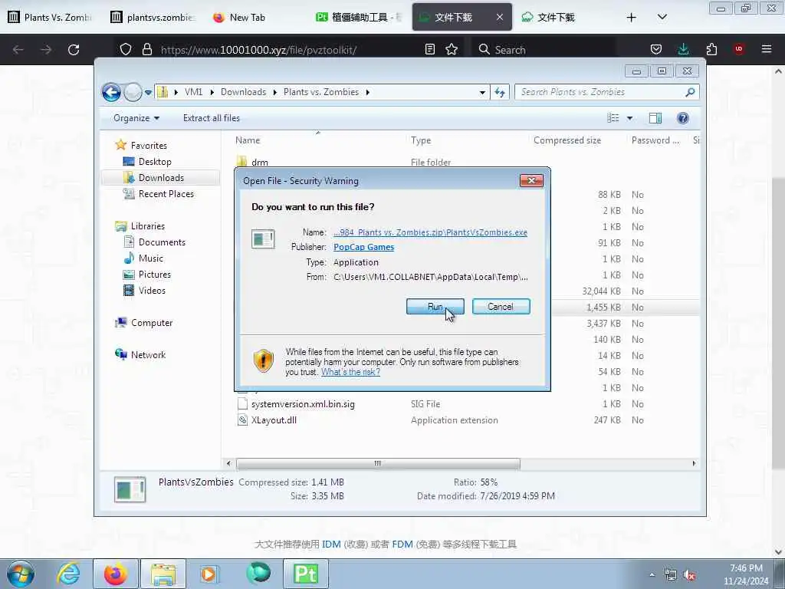785x589 pixels.
Task: Select systemversion.xml.bin.sig file
Action: [302, 404]
